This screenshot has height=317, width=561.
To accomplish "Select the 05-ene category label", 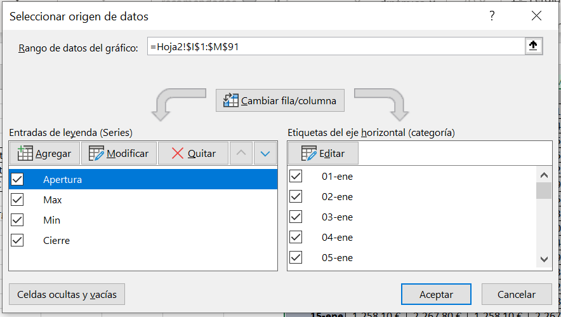I will click(337, 258).
